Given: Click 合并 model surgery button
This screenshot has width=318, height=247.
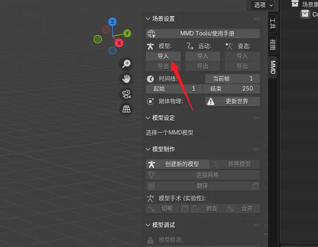Looking at the screenshot, I should pos(242,208).
